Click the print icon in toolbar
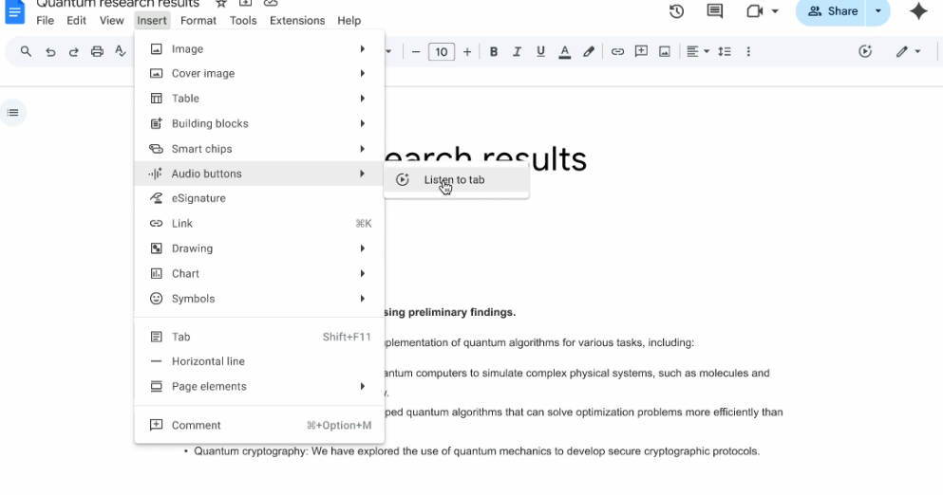Viewport: 943px width, 495px height. tap(97, 52)
